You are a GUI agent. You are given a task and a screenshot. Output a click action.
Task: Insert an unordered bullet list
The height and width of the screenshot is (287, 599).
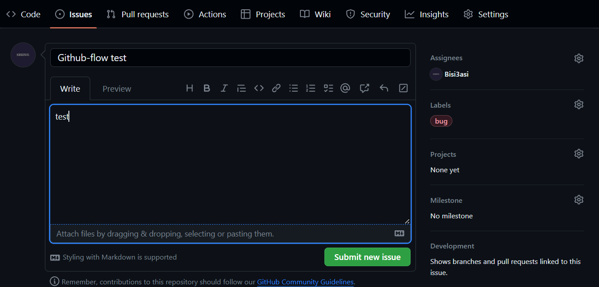coord(294,88)
